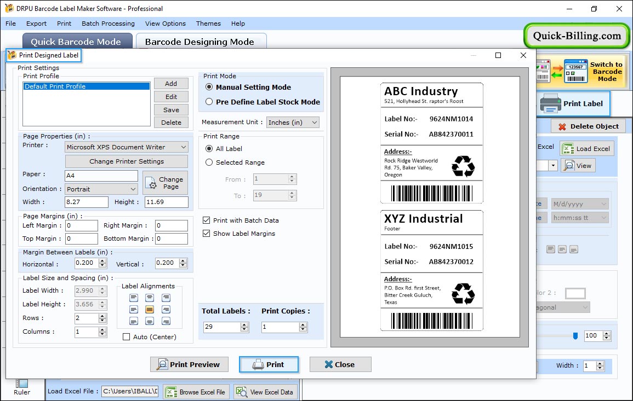The width and height of the screenshot is (633, 401).
Task: Select Default Print Profile list item
Action: click(87, 86)
